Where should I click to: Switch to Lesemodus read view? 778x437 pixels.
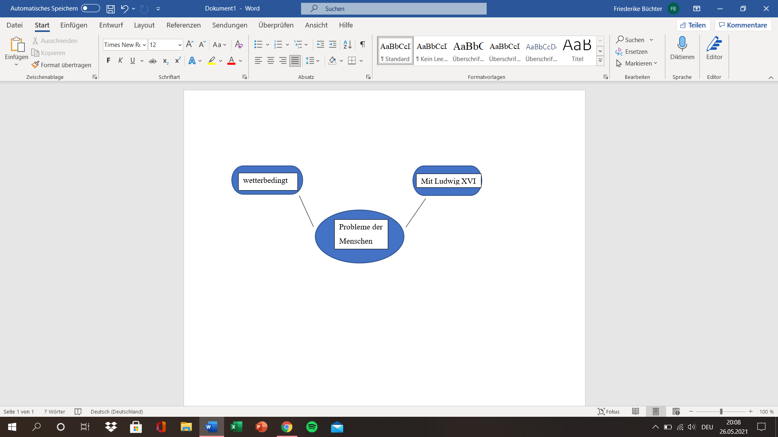tap(635, 412)
